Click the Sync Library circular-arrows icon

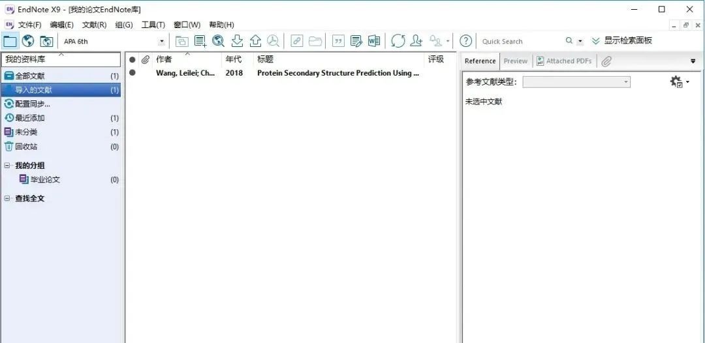click(x=398, y=41)
